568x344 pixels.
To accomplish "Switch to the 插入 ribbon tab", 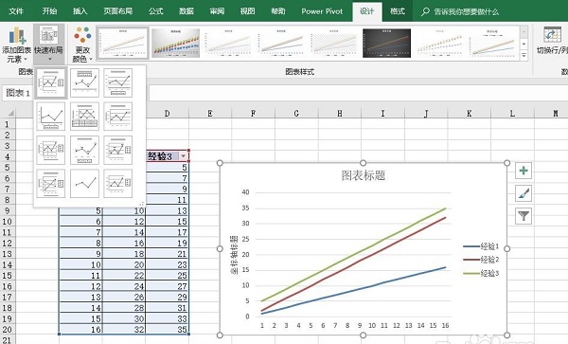I will click(80, 11).
